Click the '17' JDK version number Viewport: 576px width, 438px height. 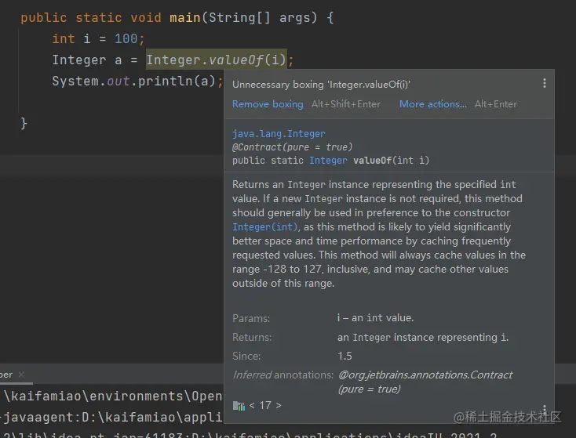[x=265, y=405]
